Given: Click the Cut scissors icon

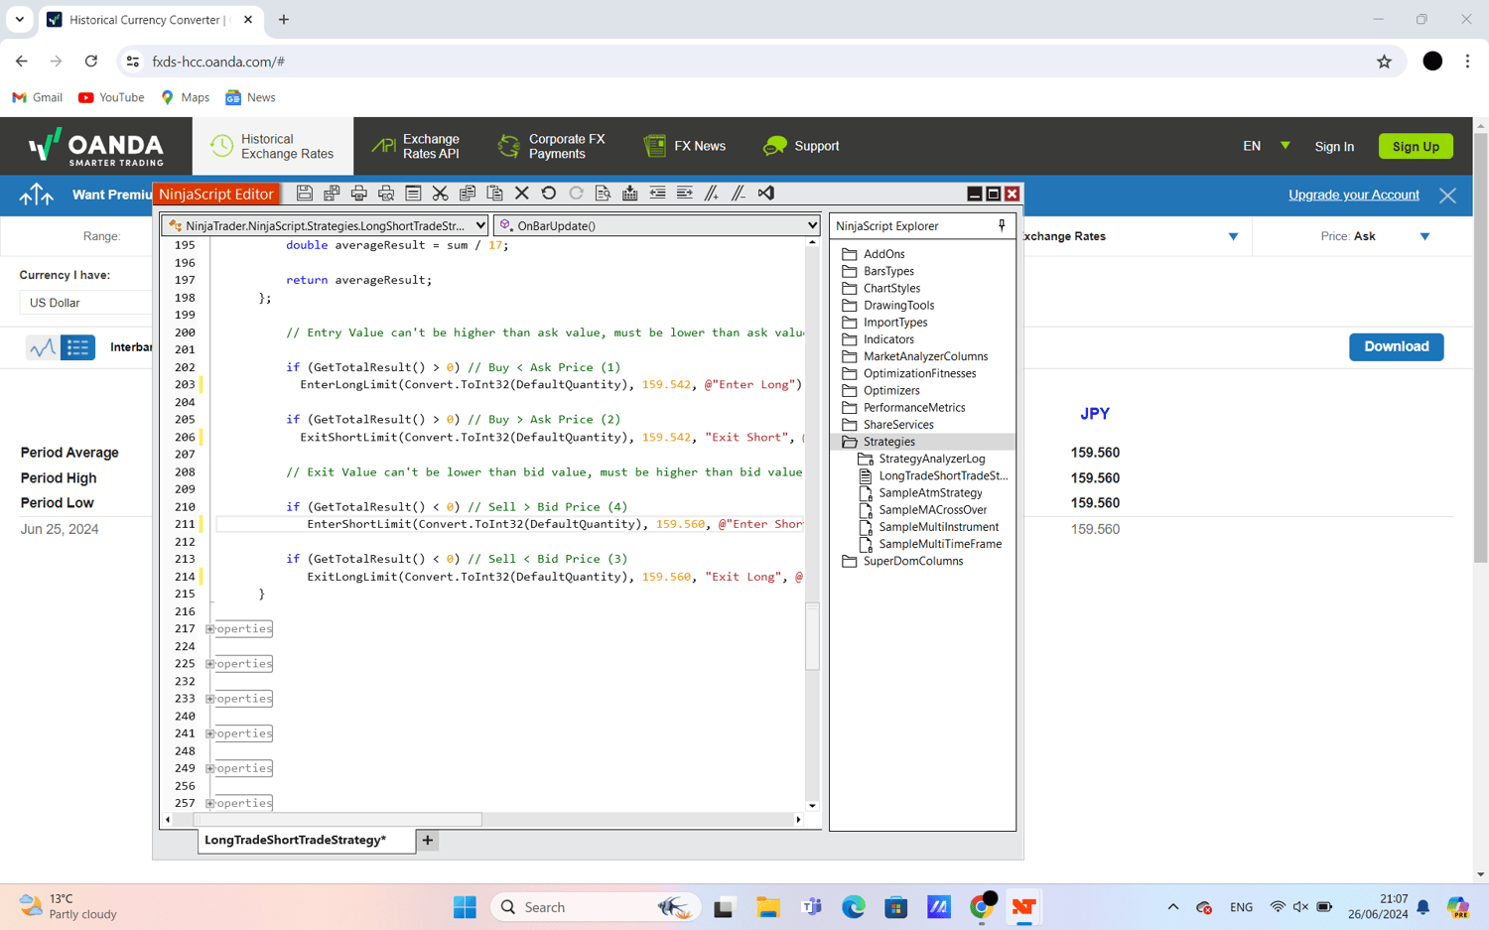Looking at the screenshot, I should [440, 194].
